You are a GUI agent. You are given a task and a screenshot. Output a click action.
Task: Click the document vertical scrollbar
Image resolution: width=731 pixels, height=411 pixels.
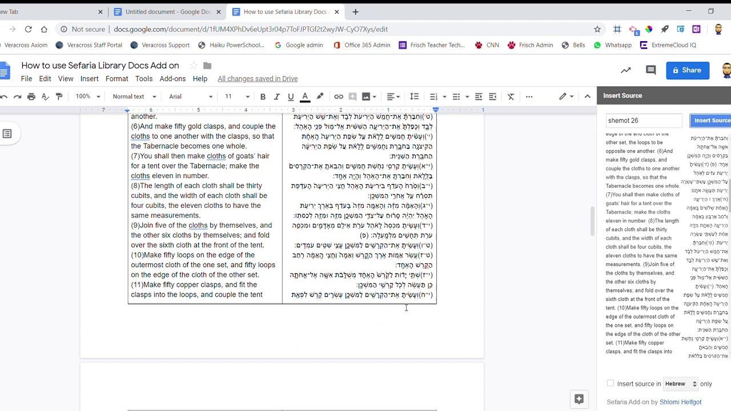point(592,220)
